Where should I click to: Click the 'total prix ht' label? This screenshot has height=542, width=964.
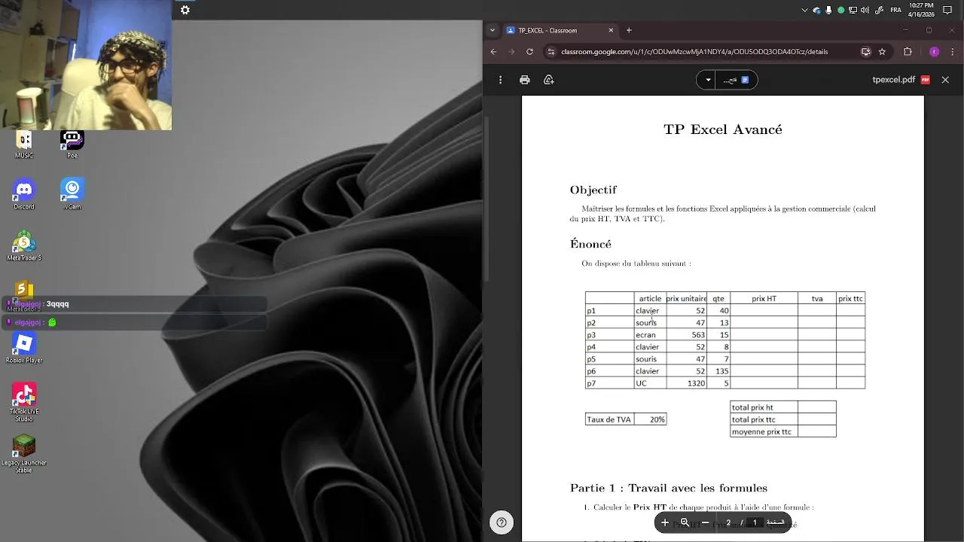[x=752, y=407]
